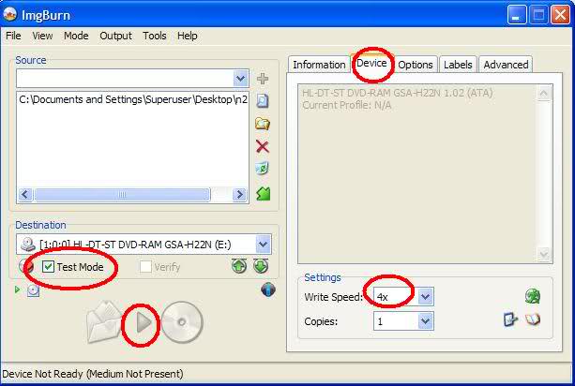Click the refresh write speeds globe icon
Screen dimensions: 575x386
coord(533,296)
